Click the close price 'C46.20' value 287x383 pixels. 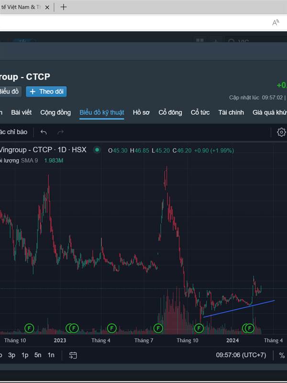click(x=182, y=150)
